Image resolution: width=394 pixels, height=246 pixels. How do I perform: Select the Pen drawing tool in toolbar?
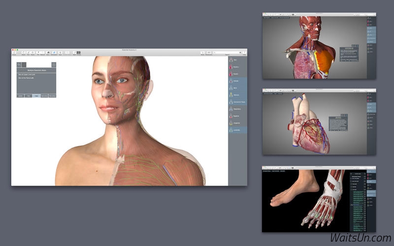click(x=29, y=53)
